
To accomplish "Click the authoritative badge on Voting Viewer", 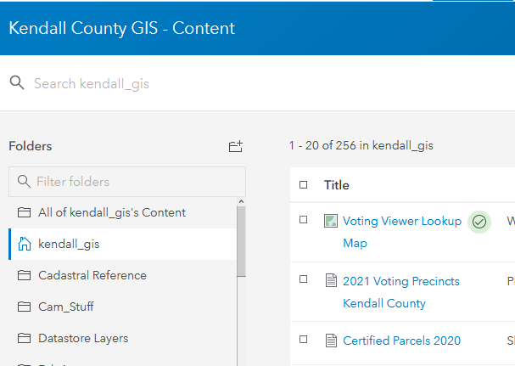I will (x=479, y=222).
